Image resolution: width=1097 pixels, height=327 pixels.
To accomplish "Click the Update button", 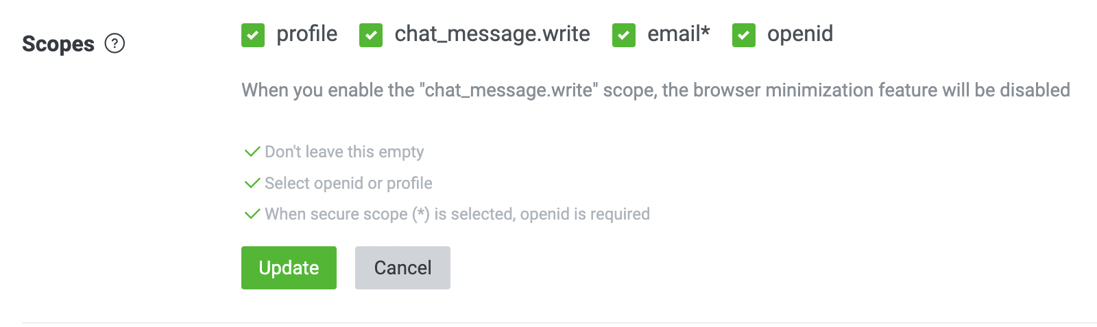I will (289, 267).
